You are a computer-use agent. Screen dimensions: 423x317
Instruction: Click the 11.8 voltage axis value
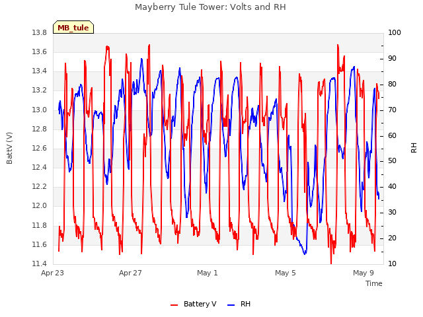40,226
